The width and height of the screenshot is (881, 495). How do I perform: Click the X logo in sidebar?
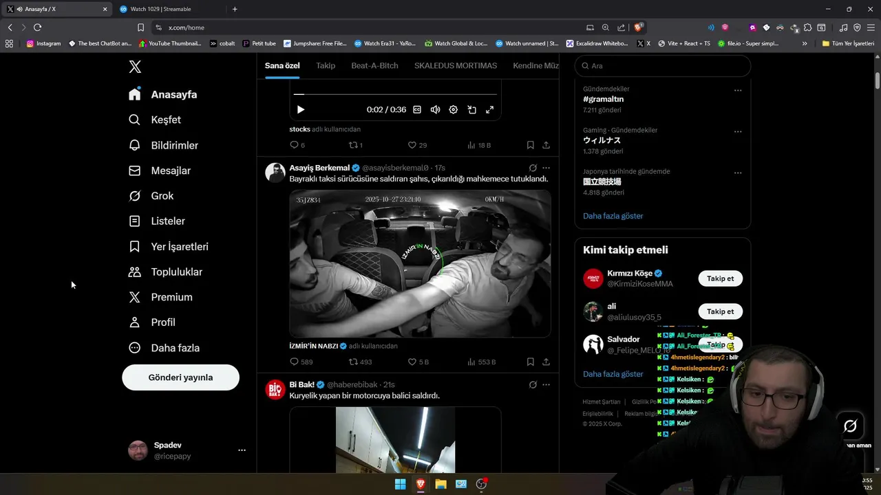point(135,67)
